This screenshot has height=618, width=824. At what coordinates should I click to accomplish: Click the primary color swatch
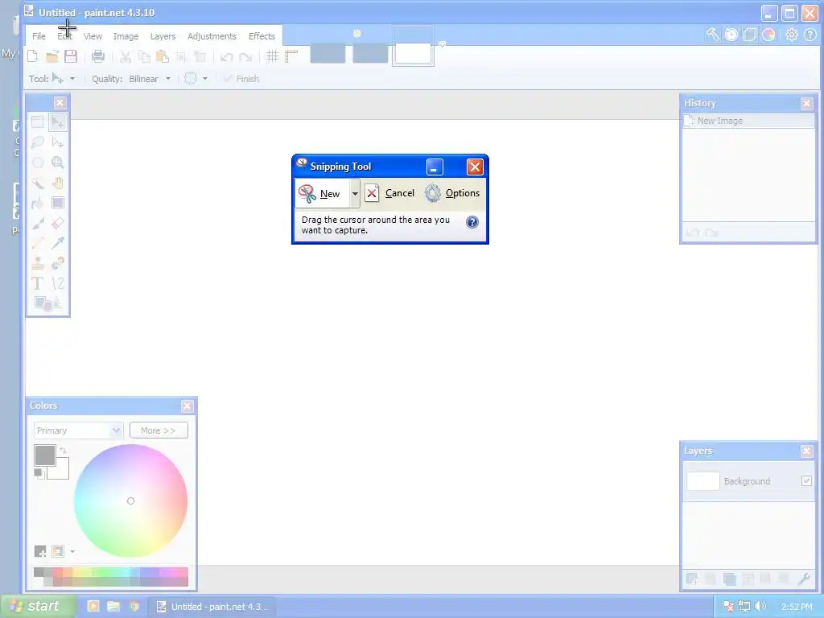tap(45, 455)
